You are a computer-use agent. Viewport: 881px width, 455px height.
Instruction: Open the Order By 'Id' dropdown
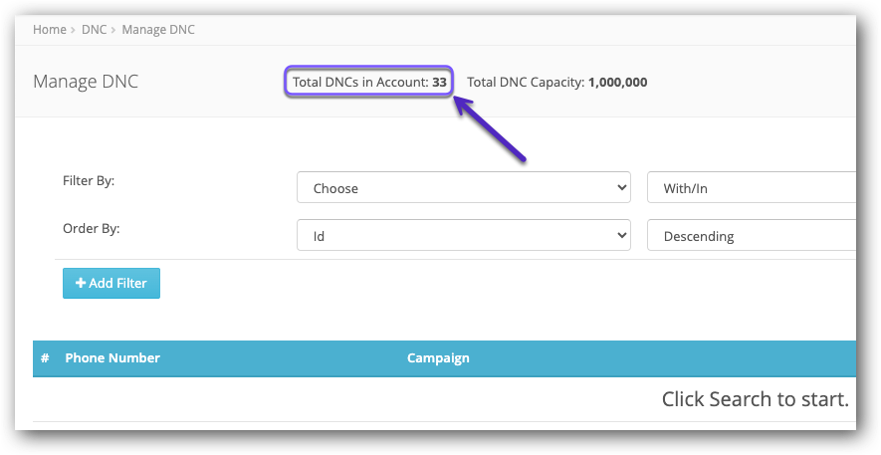(x=464, y=236)
